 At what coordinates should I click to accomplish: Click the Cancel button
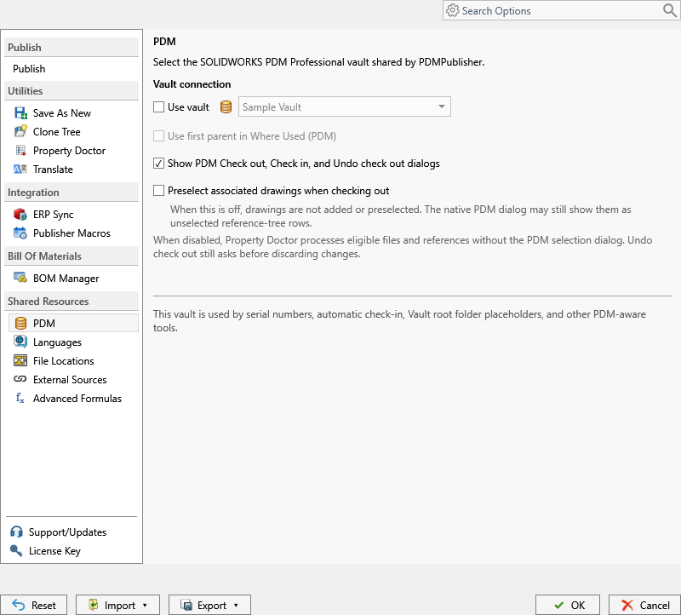point(644,605)
